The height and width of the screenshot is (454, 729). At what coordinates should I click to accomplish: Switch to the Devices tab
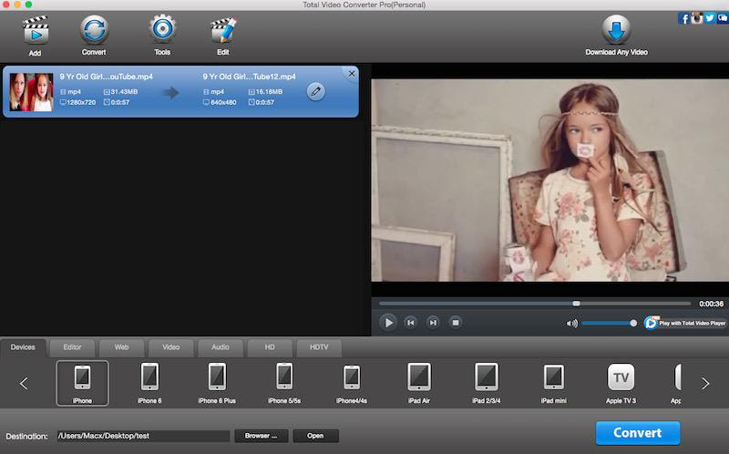tap(23, 347)
